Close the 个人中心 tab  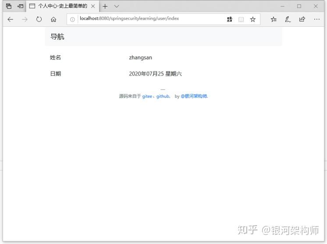tap(93, 6)
